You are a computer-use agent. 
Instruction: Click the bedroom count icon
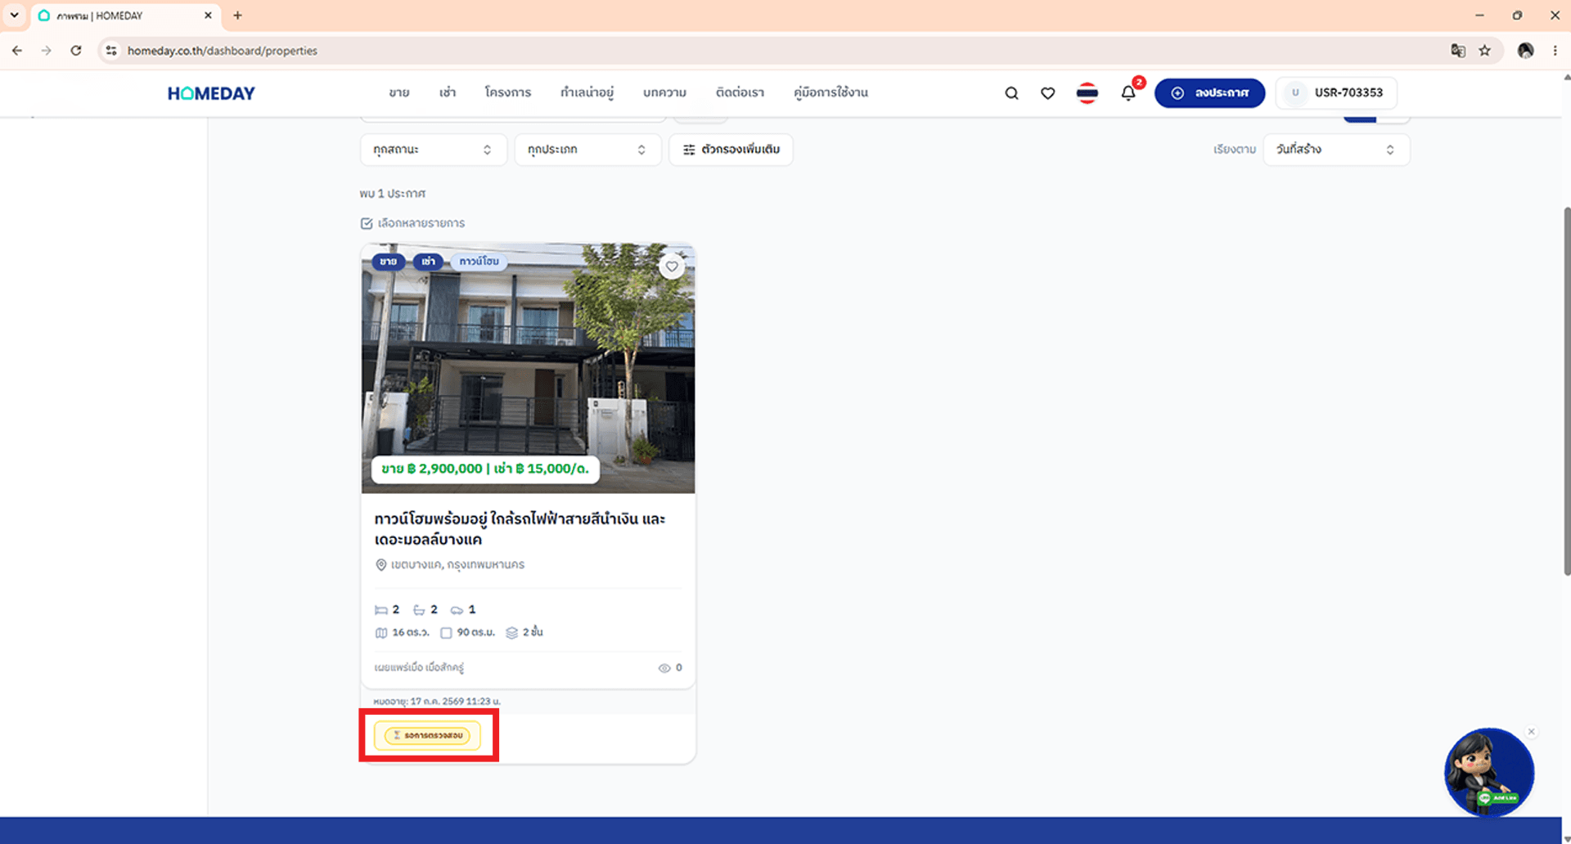[381, 610]
